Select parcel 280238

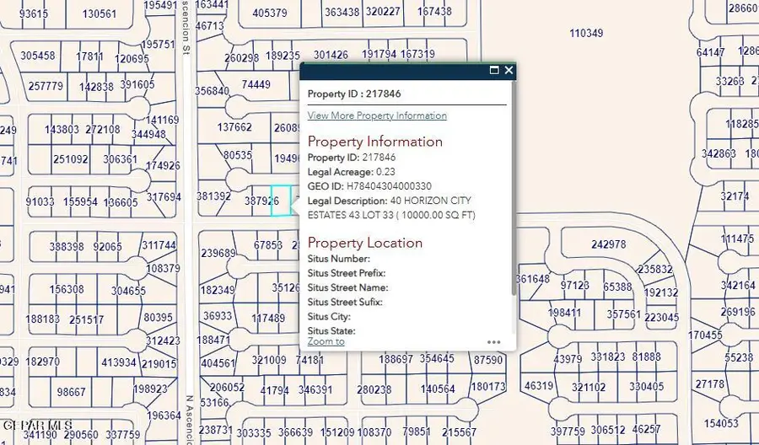tap(374, 389)
